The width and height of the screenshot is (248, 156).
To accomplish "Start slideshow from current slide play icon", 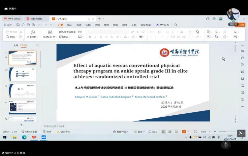I will [x=33, y=32].
